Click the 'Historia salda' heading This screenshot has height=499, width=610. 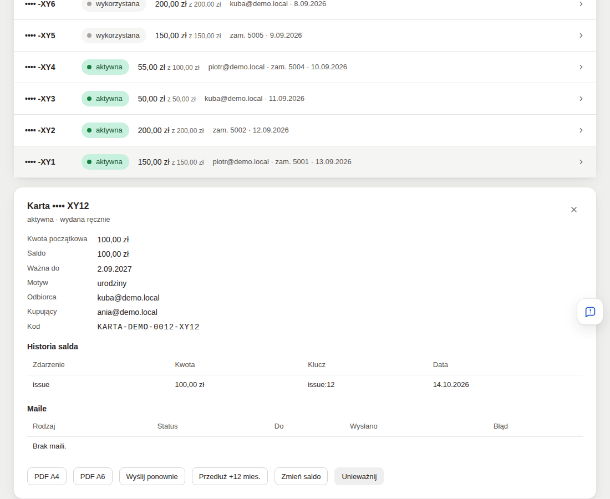(53, 347)
